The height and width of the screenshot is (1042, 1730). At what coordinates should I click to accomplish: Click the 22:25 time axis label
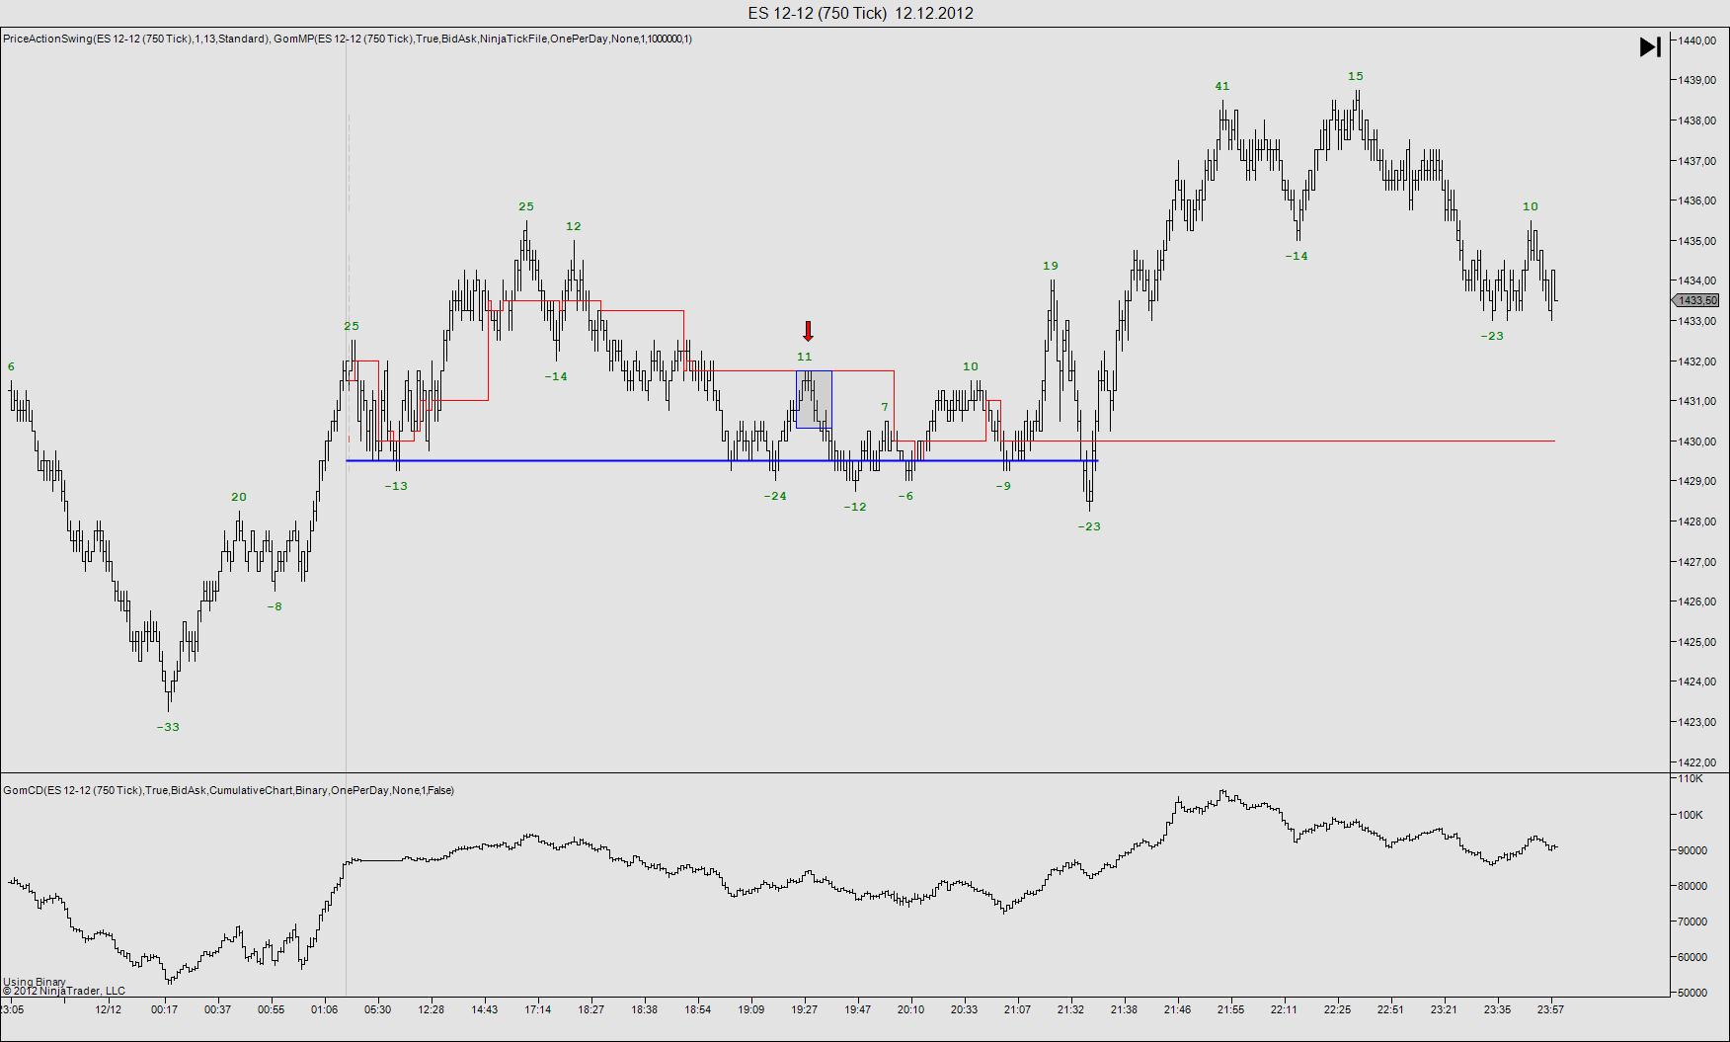[1337, 1009]
